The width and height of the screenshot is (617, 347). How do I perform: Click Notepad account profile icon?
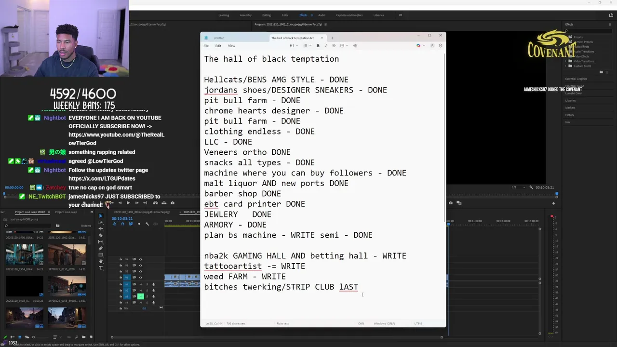pos(432,45)
